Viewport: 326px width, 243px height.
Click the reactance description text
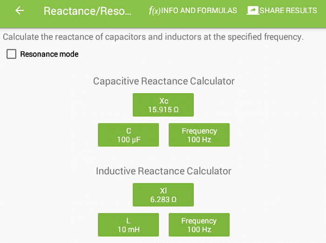click(153, 37)
